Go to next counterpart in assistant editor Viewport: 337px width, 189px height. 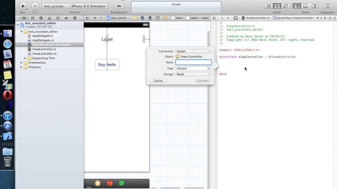pos(325,18)
